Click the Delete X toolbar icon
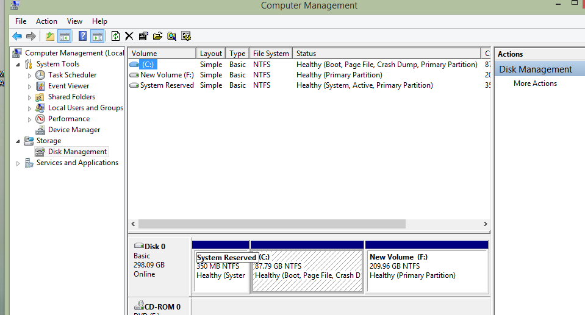The height and width of the screenshot is (315, 585). [x=129, y=36]
